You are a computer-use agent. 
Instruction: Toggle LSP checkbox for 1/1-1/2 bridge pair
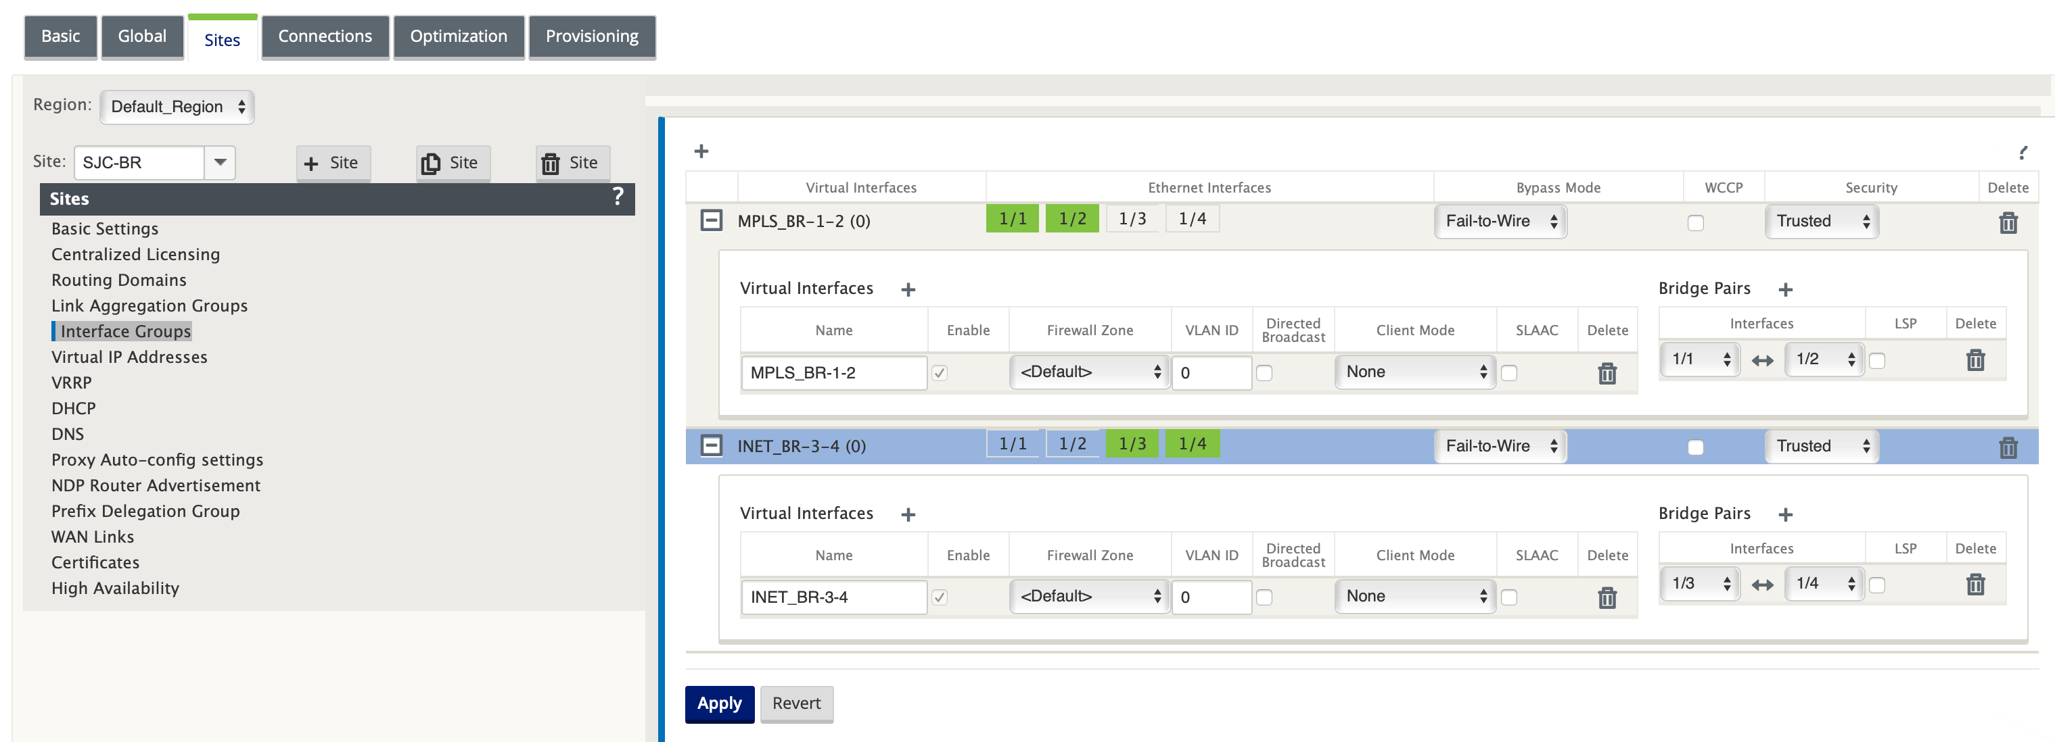pyautogui.click(x=1877, y=360)
